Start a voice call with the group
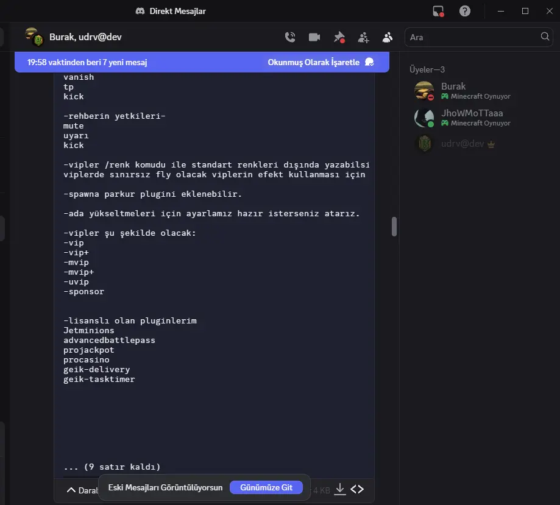The width and height of the screenshot is (560, 505). pyautogui.click(x=290, y=37)
